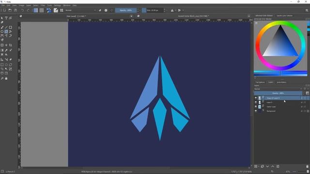Switch to the Specific Color Selector tab

[284, 15]
